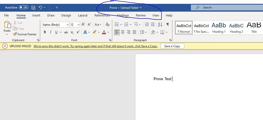Image resolution: width=263 pixels, height=120 pixels.
Task: Select Align Right
Action: 129,32
